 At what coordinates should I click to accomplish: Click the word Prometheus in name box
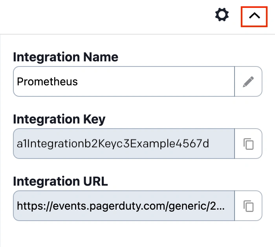tap(48, 81)
